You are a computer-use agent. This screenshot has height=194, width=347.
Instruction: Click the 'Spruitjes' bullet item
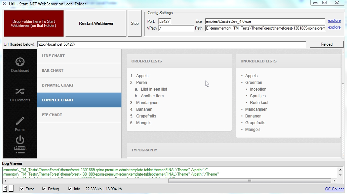(x=258, y=96)
